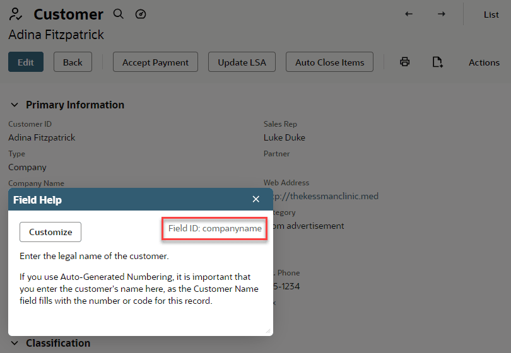Click the Adina Fitzpatrick page subtitle

click(x=56, y=35)
